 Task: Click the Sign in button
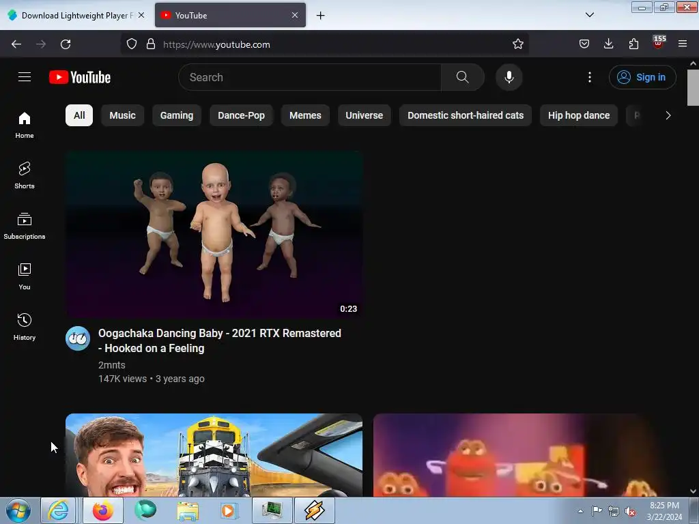point(642,77)
